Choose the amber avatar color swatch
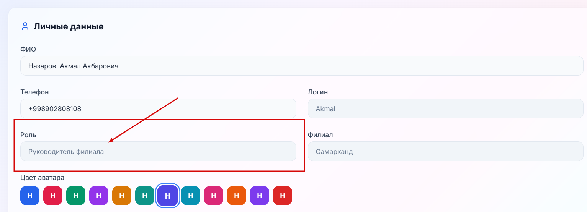The width and height of the screenshot is (587, 212). pos(122,196)
